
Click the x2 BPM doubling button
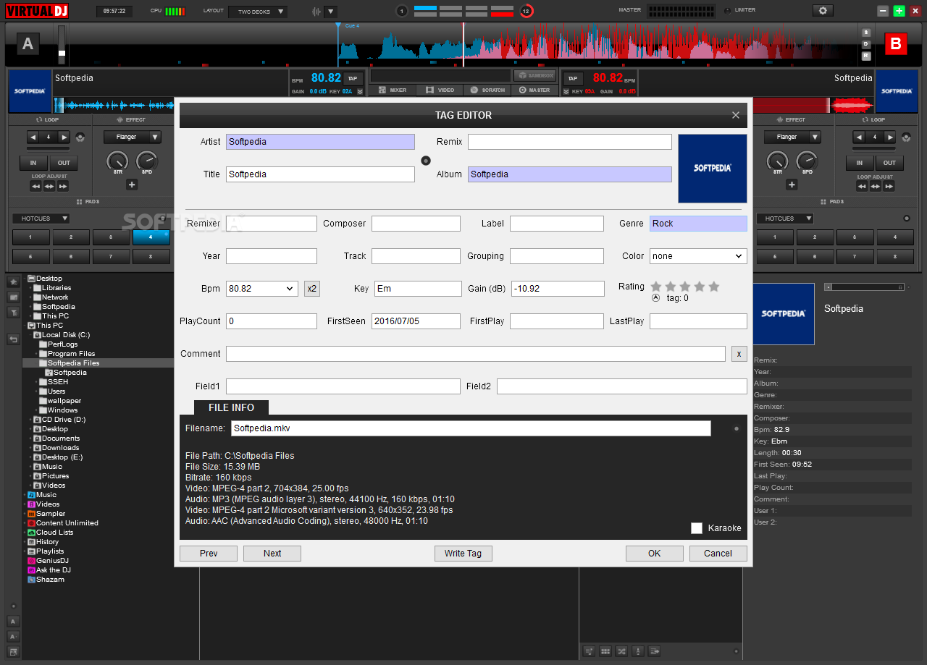tap(311, 289)
